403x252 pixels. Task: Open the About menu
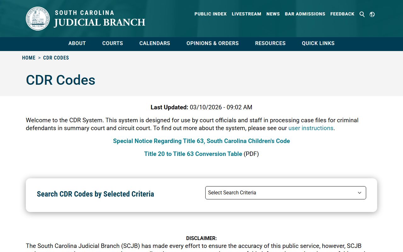point(77,43)
